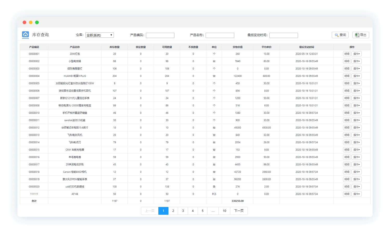390x234 pixels.
Task: Select page 5 in pagination
Action: 203,211
